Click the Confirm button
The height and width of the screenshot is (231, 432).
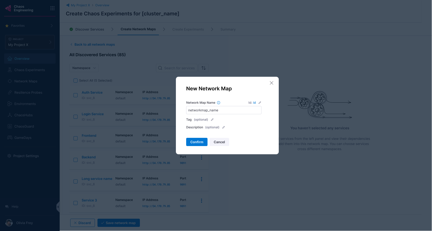pos(197,142)
